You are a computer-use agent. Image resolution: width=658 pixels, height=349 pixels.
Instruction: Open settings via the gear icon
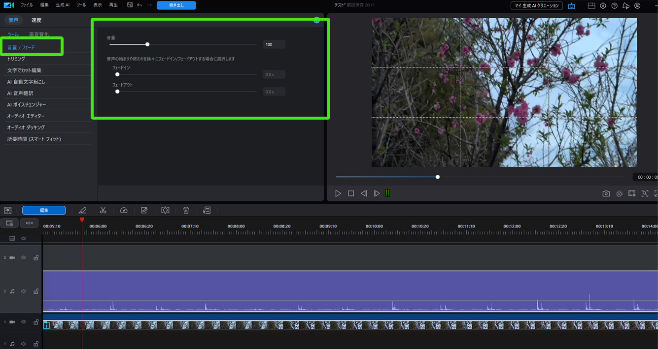pos(603,6)
